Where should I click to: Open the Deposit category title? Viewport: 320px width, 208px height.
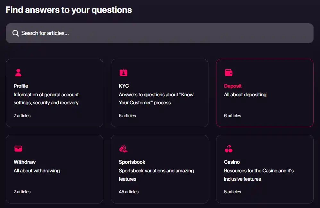pos(233,86)
